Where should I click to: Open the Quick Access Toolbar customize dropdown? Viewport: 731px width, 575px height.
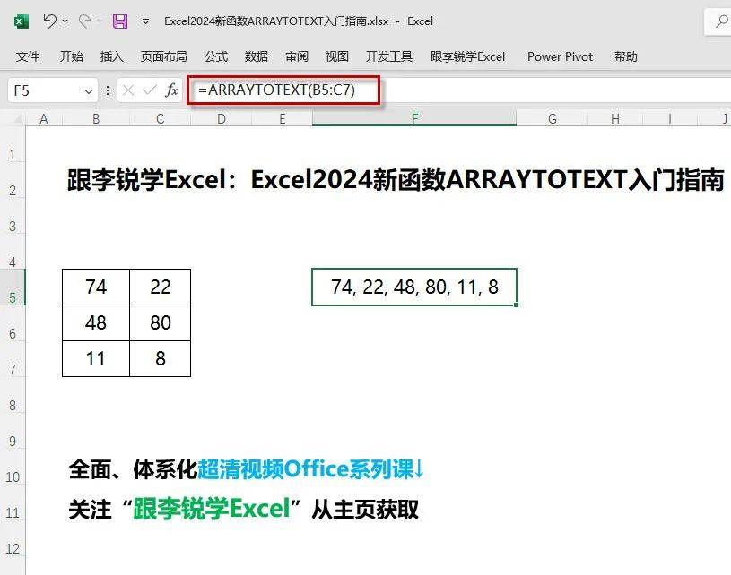click(x=144, y=21)
